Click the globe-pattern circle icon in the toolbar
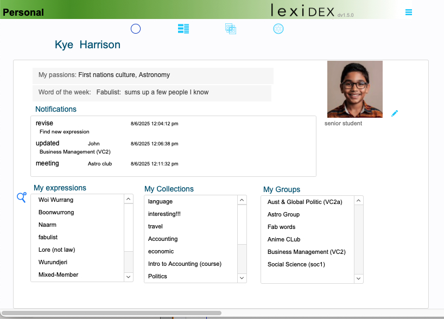Viewport: 444px width, 319px height. (278, 29)
